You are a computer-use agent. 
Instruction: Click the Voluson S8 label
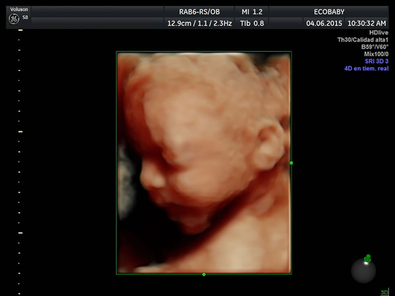[x=19, y=9]
